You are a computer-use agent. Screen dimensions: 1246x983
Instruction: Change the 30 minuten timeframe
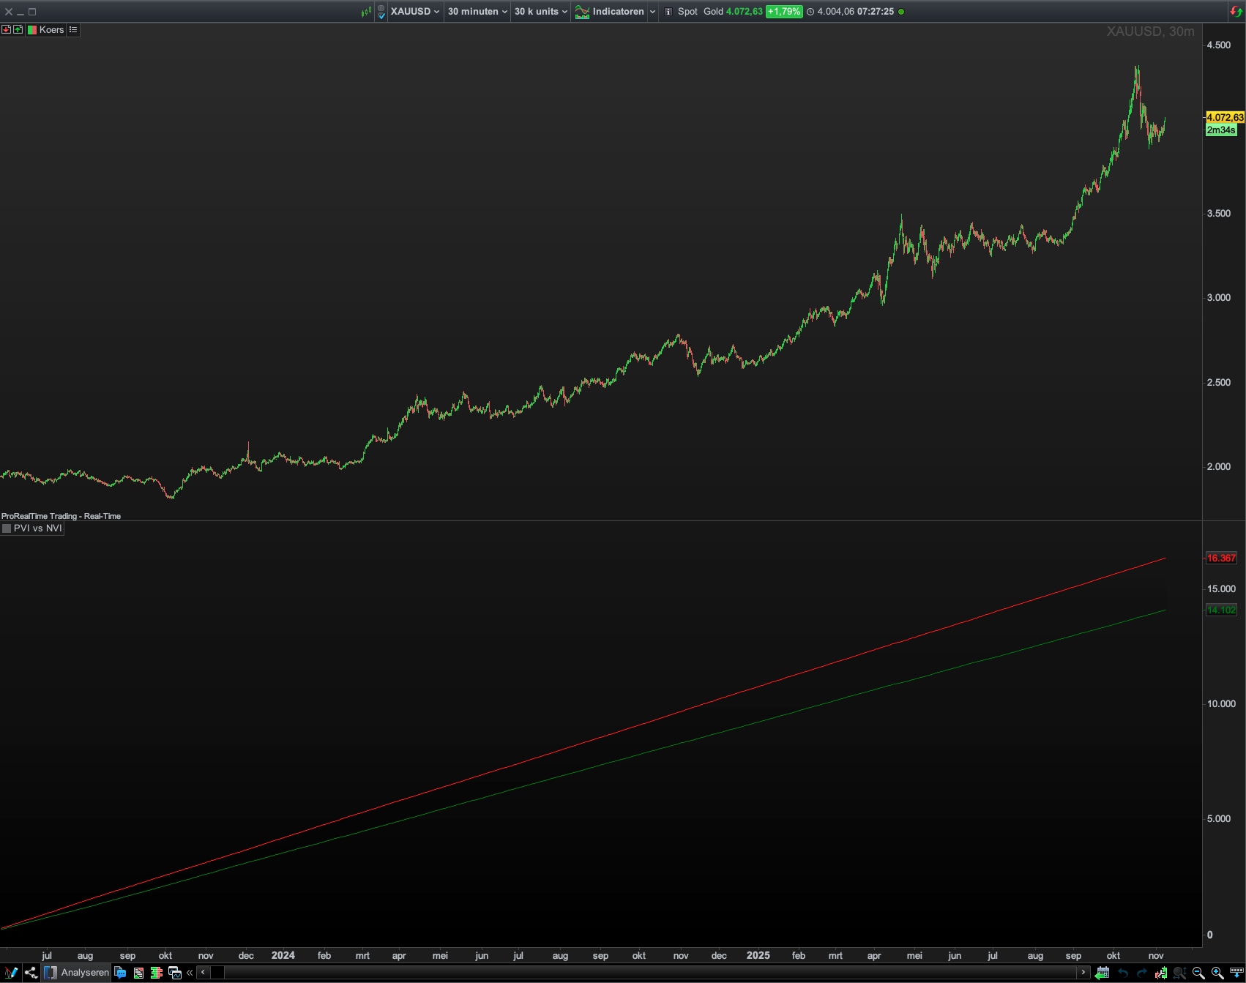coord(477,12)
